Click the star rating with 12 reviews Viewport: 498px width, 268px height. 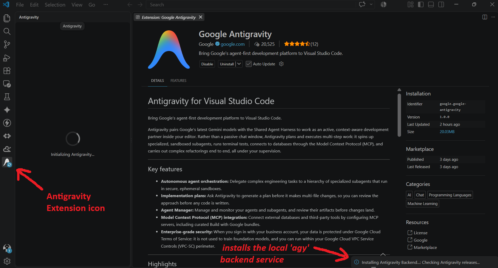click(x=301, y=44)
